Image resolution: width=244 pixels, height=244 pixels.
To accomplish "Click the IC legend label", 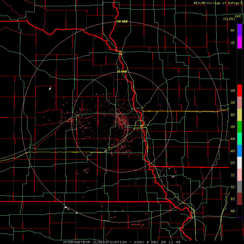I will click(233, 175).
